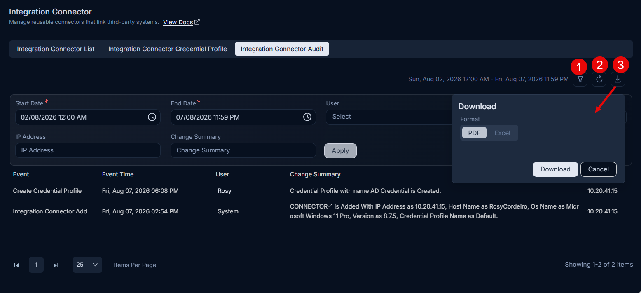Click external link icon beside View Docs
The image size is (641, 293).
(x=197, y=22)
